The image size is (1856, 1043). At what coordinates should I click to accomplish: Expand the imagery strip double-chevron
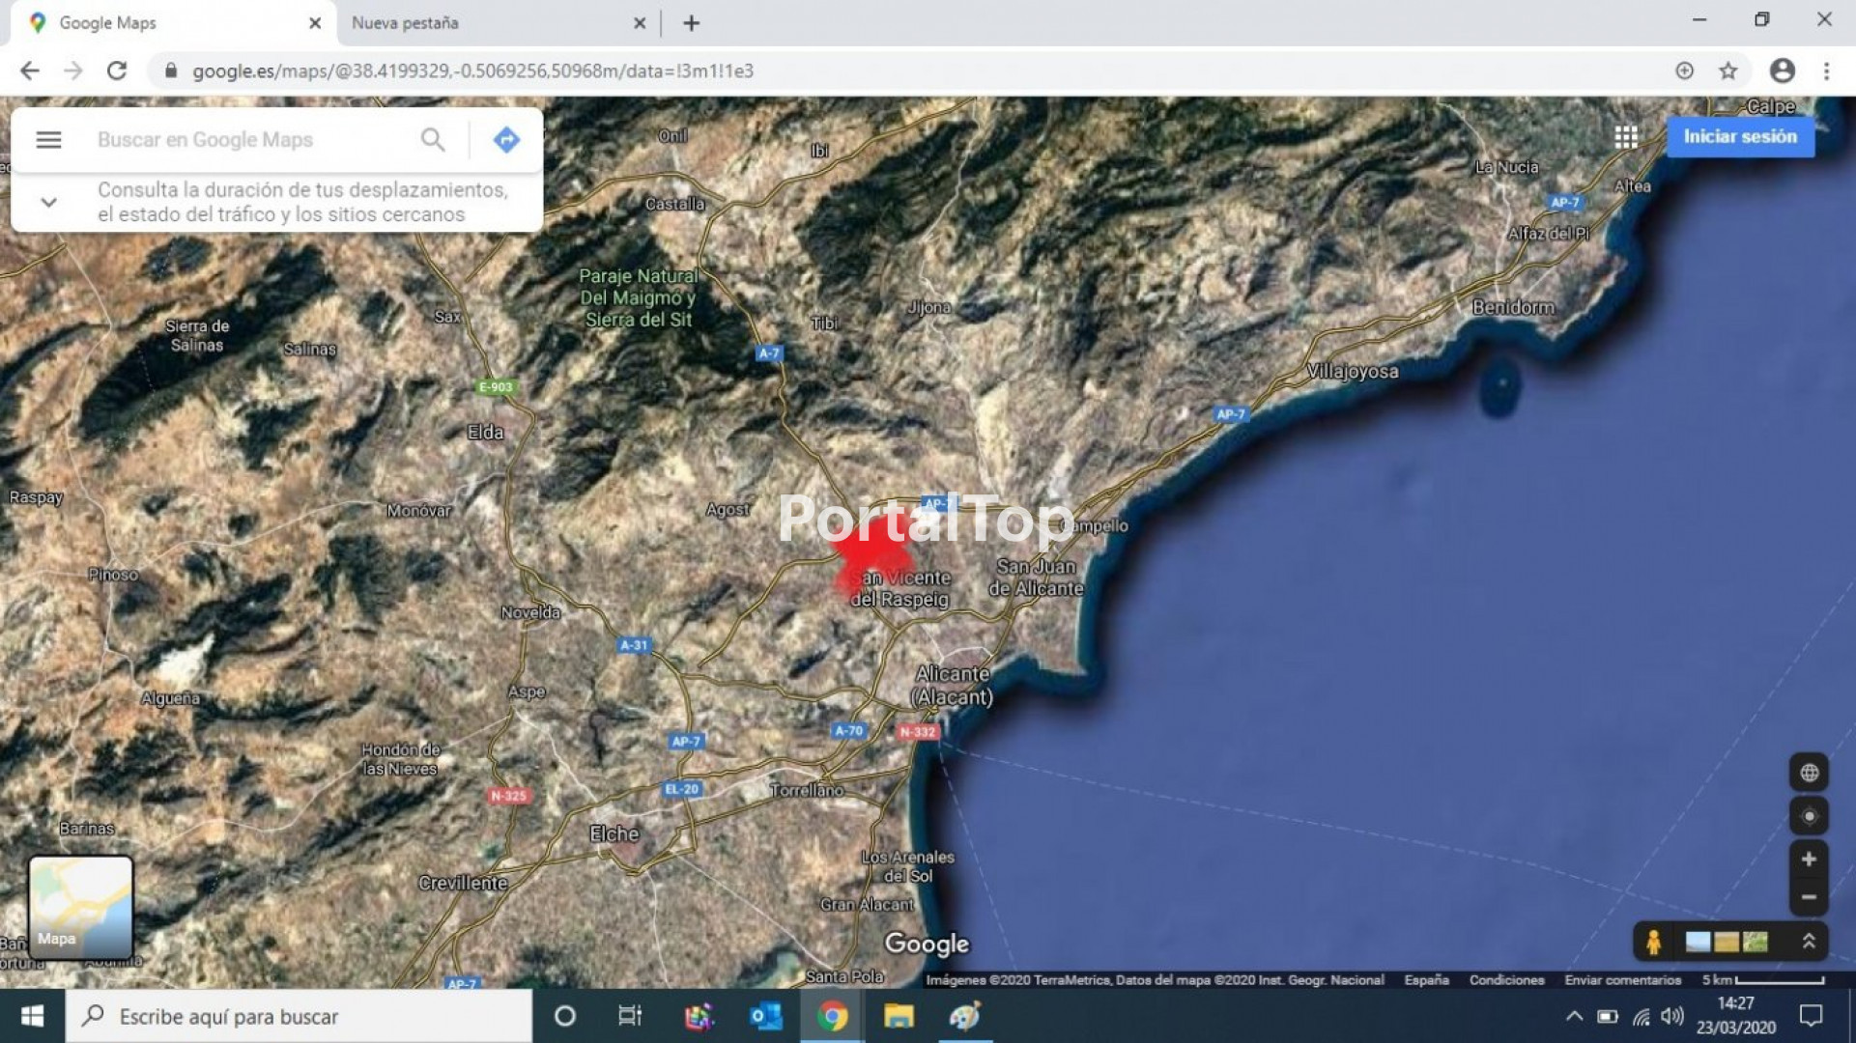point(1809,941)
